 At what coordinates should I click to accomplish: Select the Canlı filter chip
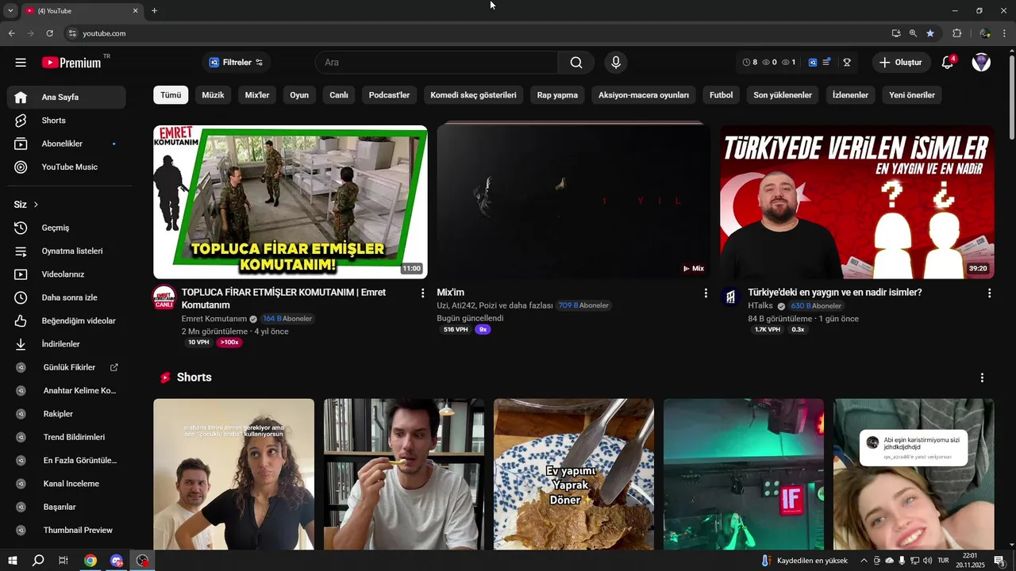point(339,95)
